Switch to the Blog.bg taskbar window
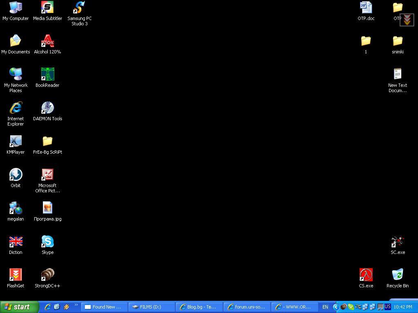The height and width of the screenshot is (313, 418). (x=199, y=307)
